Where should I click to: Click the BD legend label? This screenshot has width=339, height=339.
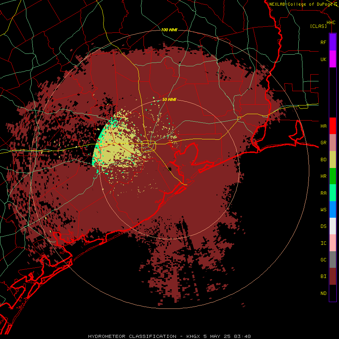[323, 160]
